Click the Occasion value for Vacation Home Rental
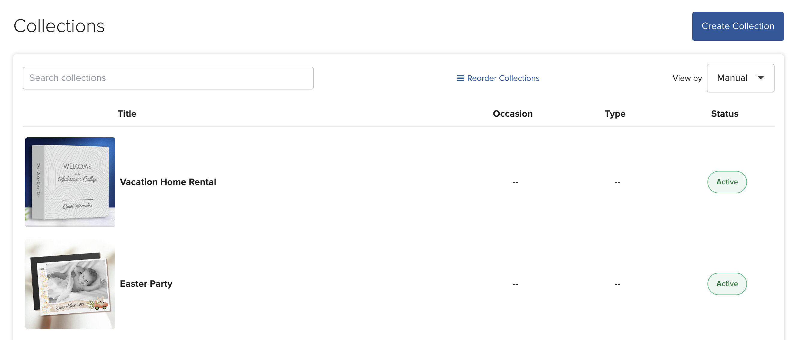This screenshot has width=789, height=340. (x=515, y=183)
